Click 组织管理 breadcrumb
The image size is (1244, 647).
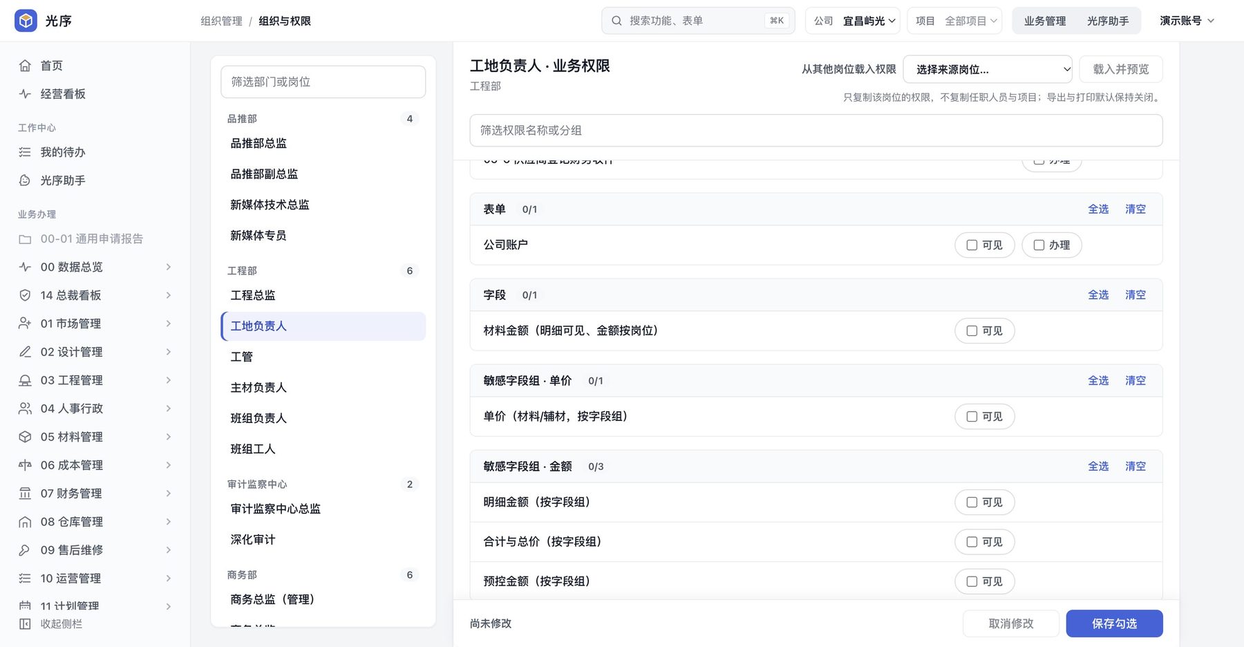click(x=221, y=21)
